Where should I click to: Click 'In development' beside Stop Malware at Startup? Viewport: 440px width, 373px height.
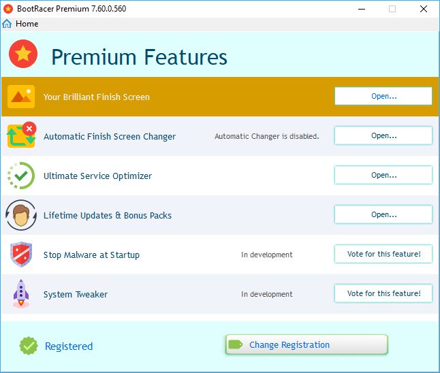[x=267, y=255]
